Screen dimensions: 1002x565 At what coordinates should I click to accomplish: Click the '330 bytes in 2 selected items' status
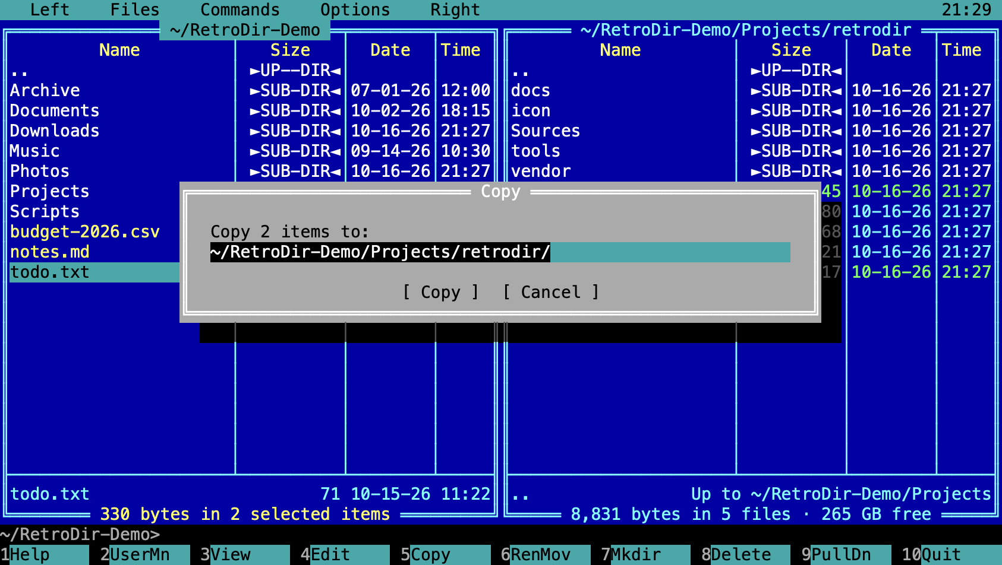245,514
